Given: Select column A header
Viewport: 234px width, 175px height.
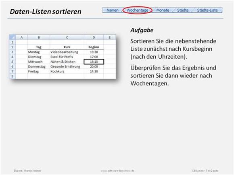Looking at the screenshot, I should [21, 37].
